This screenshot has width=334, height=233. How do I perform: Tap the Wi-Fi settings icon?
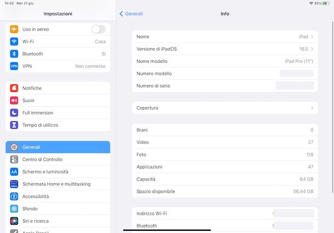pyautogui.click(x=14, y=42)
